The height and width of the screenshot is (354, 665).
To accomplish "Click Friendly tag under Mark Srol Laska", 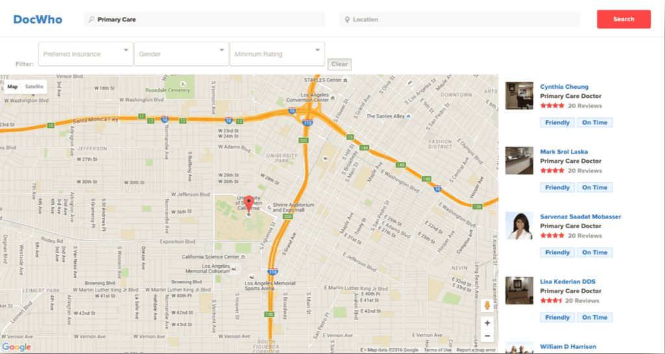I will pyautogui.click(x=557, y=187).
